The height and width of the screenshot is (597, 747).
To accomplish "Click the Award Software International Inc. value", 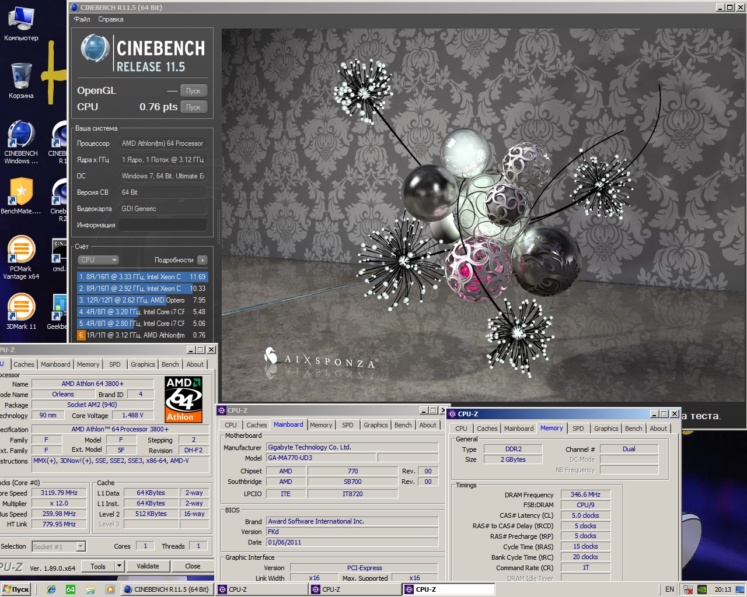I will coord(352,521).
